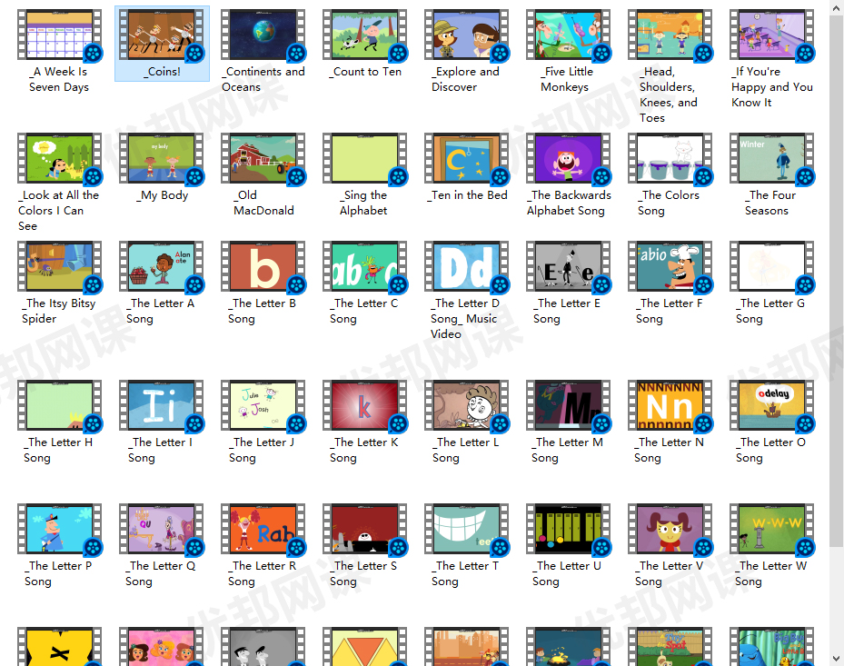The image size is (844, 666).
Task: Select the Backwards Alphabet Song video icon
Action: [x=569, y=158]
